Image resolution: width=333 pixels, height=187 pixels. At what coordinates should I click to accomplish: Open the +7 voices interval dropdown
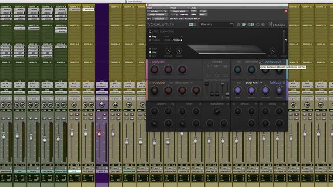(209, 66)
